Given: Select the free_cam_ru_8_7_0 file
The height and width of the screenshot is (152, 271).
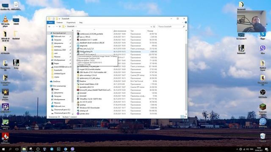Looking at the screenshot, I should point(86,49).
